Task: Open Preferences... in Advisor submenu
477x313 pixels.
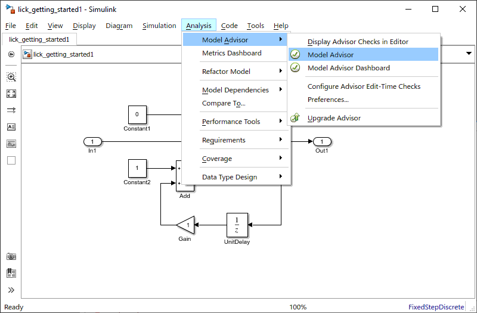Action: pyautogui.click(x=364, y=100)
